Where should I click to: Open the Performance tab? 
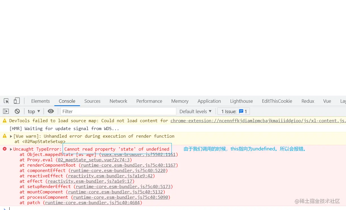[x=149, y=101]
